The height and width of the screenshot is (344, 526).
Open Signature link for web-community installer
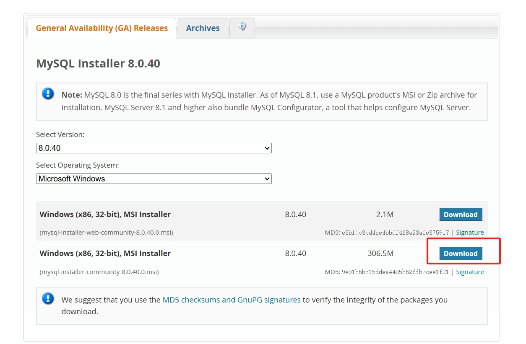(x=470, y=233)
